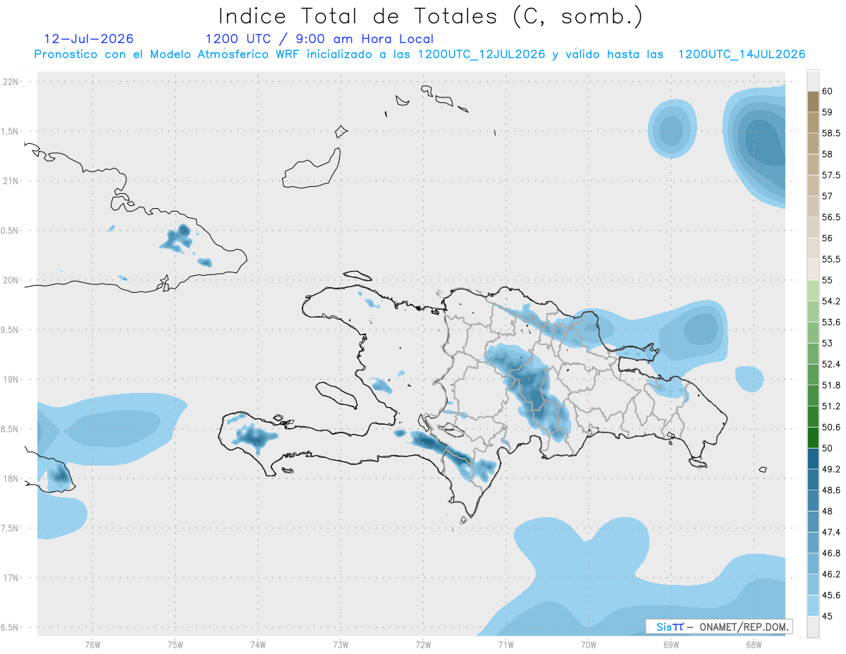Click the '18N' latitude label
This screenshot has height=654, width=846.
click(12, 478)
